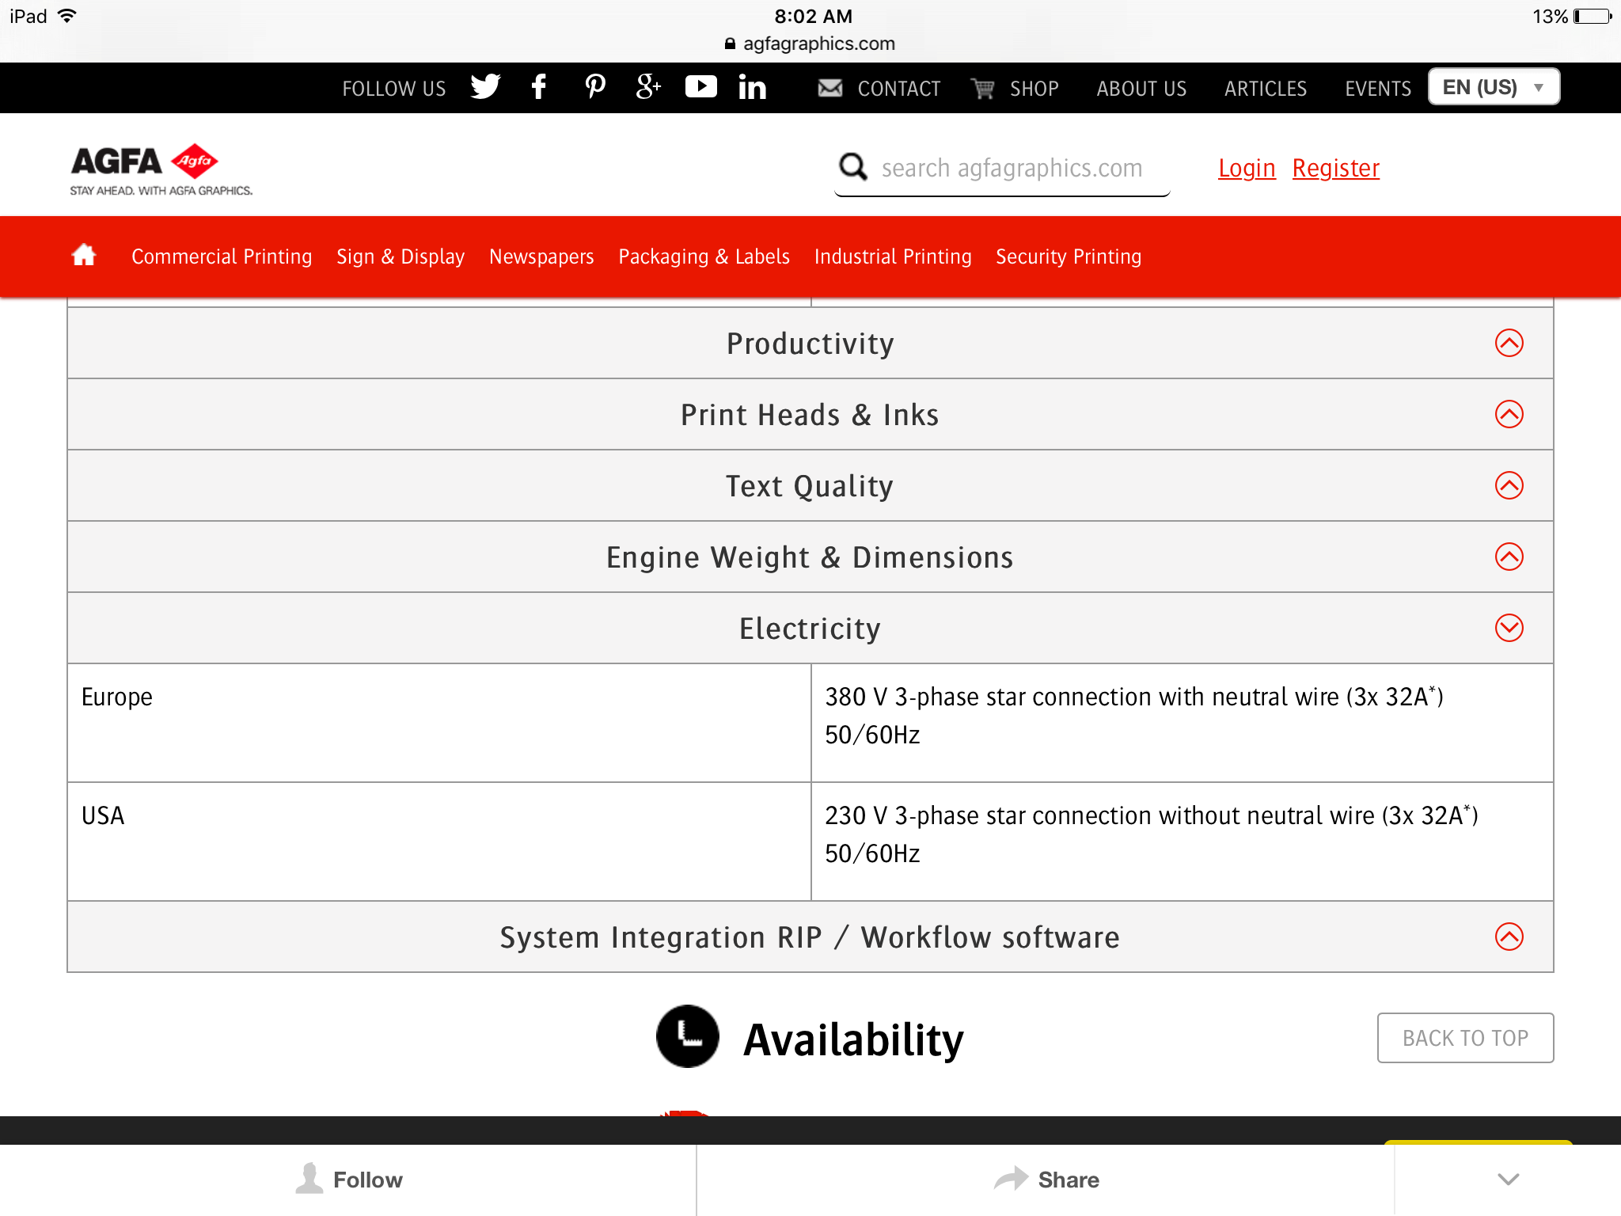Open the Pinterest profile icon
1621x1216 pixels.
point(594,87)
